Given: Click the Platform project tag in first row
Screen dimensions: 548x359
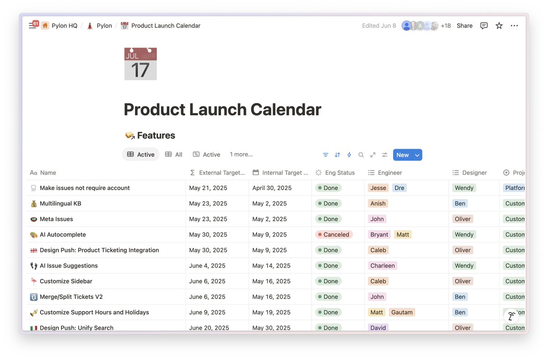Looking at the screenshot, I should [x=514, y=188].
